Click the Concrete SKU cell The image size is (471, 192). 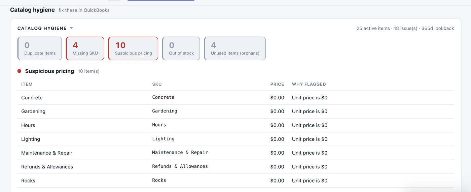point(163,97)
